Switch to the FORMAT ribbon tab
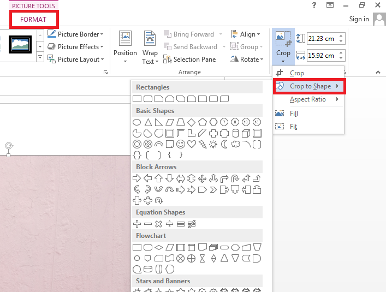 pos(33,19)
